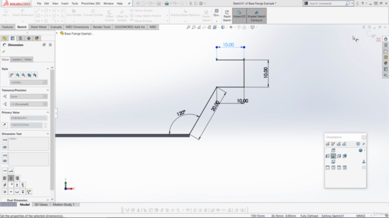The height and width of the screenshot is (218, 389).
Task: Switch to the PropertyManager tab icon
Action: (13, 38)
